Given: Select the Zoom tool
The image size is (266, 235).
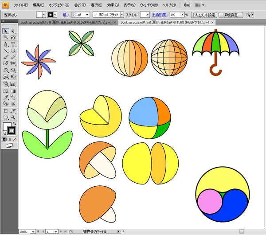Looking at the screenshot, I should point(13,117).
